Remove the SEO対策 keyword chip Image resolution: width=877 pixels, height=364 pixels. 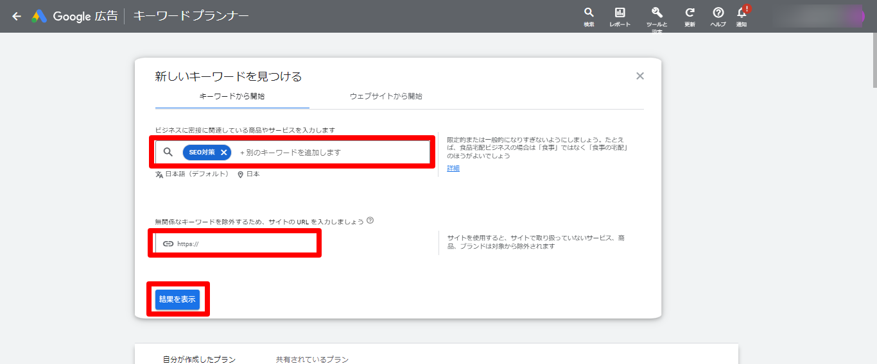223,153
